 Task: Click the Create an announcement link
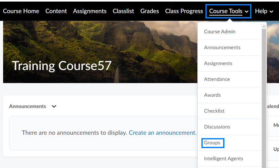coord(162,133)
